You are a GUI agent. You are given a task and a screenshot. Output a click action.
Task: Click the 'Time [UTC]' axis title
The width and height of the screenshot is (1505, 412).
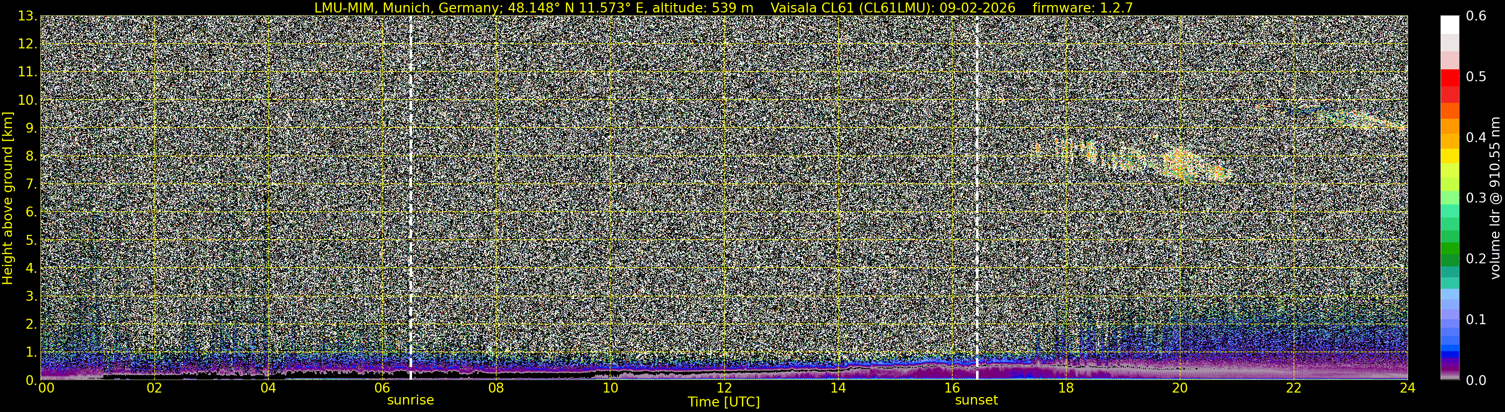pyautogui.click(x=724, y=402)
